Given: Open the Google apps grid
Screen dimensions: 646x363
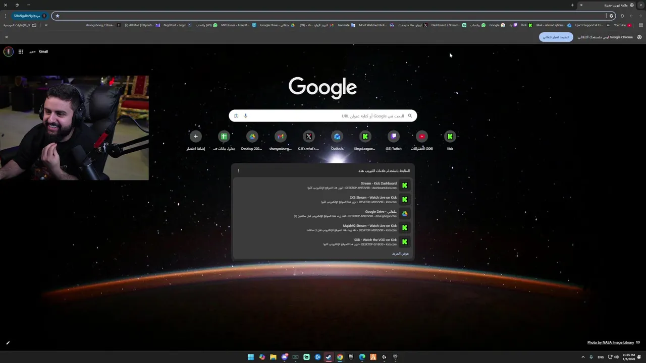Looking at the screenshot, I should (21, 51).
